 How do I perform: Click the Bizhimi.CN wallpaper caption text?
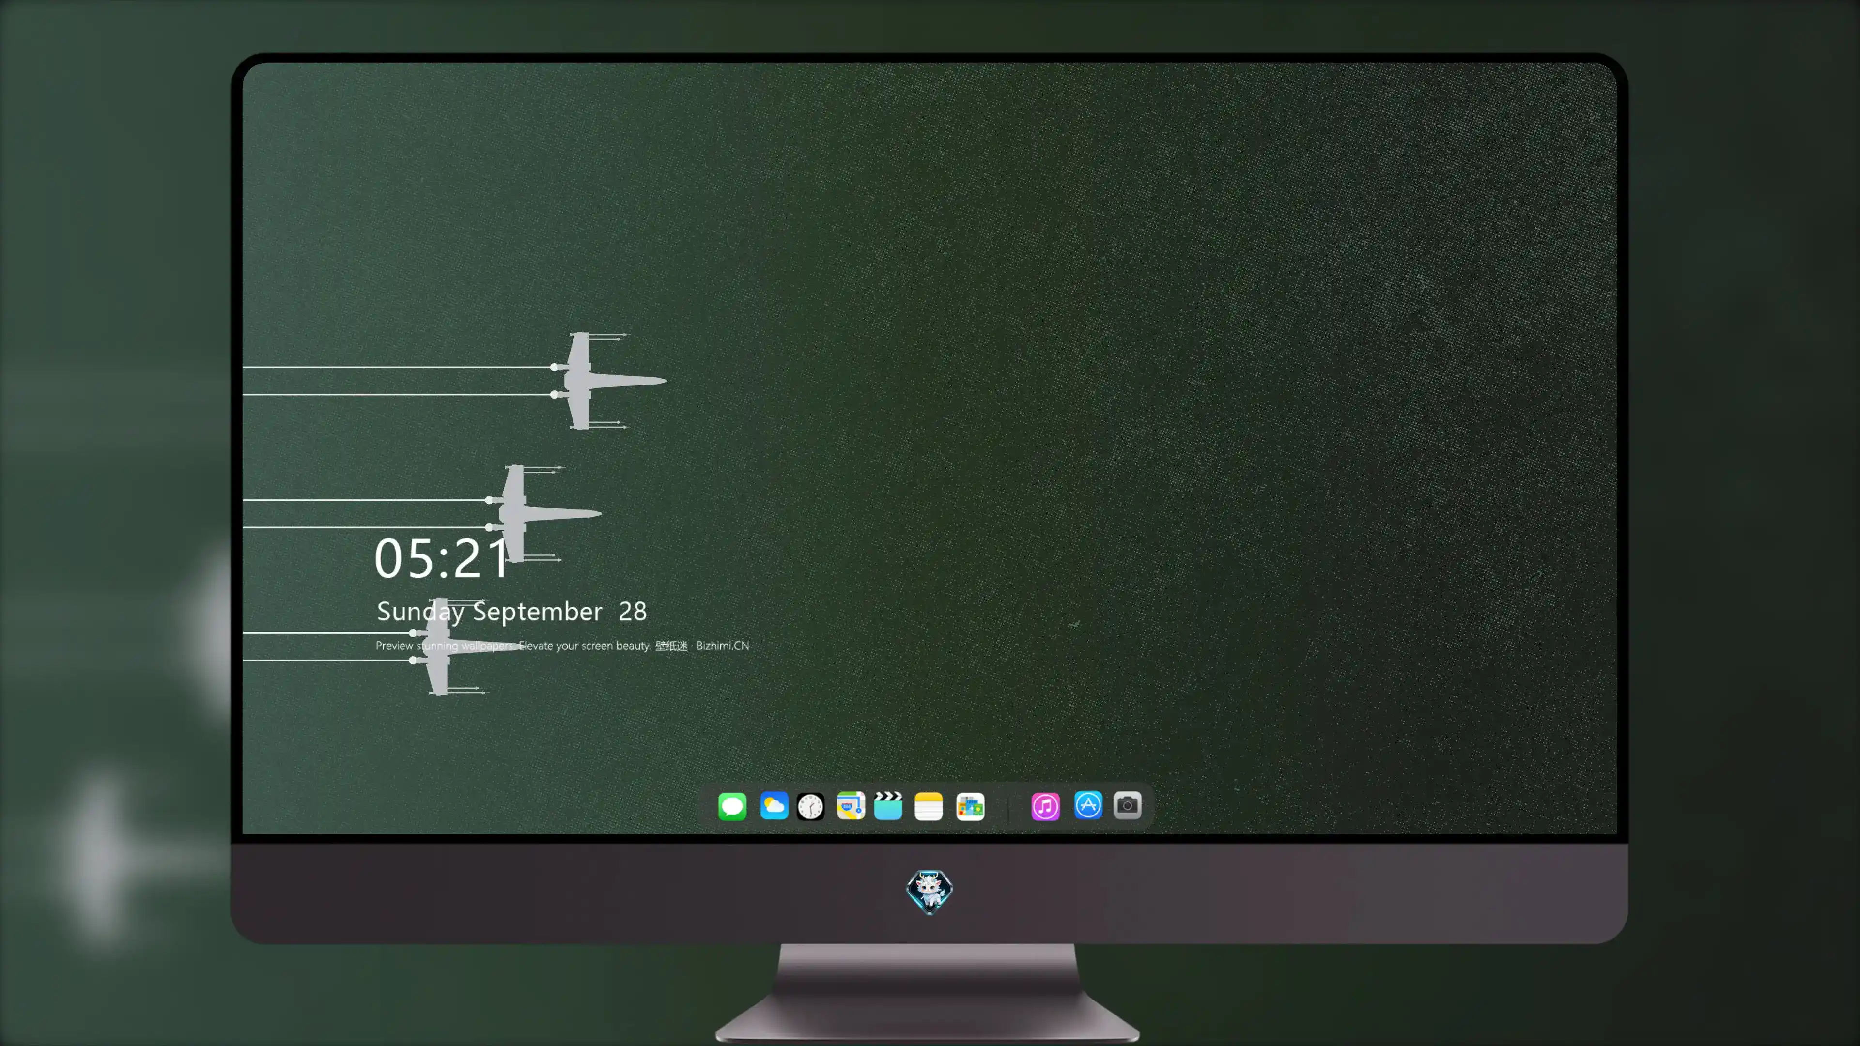point(562,646)
